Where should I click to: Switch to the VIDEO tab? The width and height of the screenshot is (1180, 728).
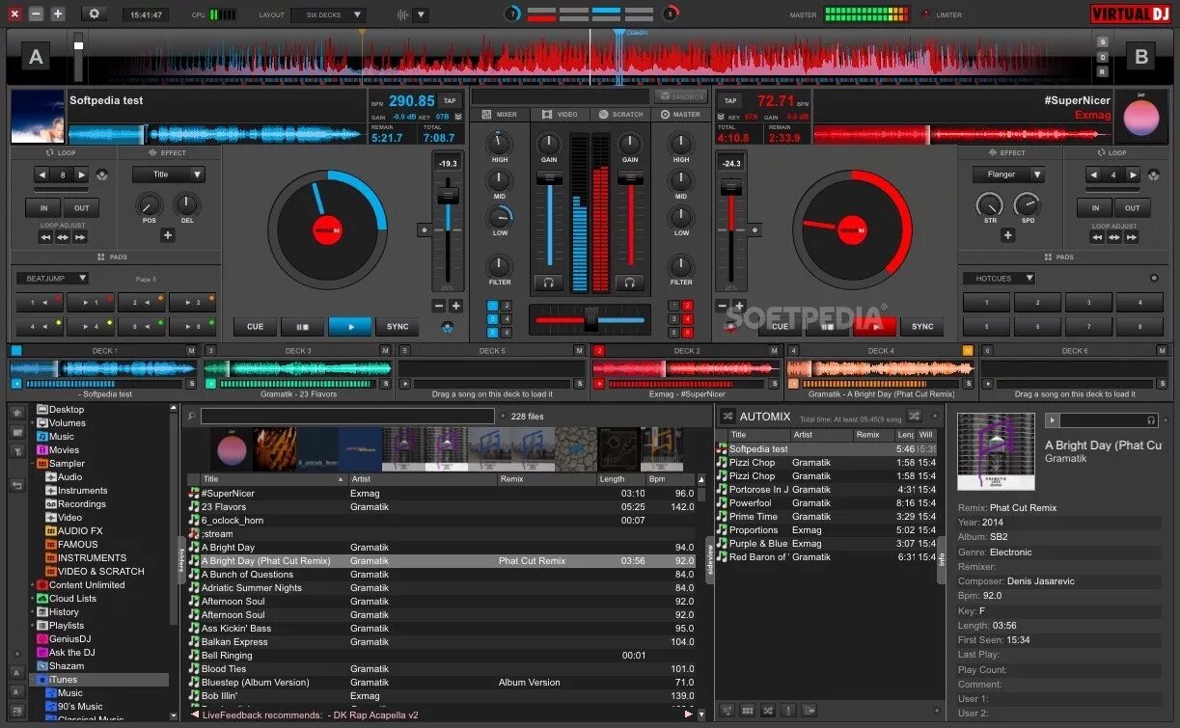coord(560,114)
